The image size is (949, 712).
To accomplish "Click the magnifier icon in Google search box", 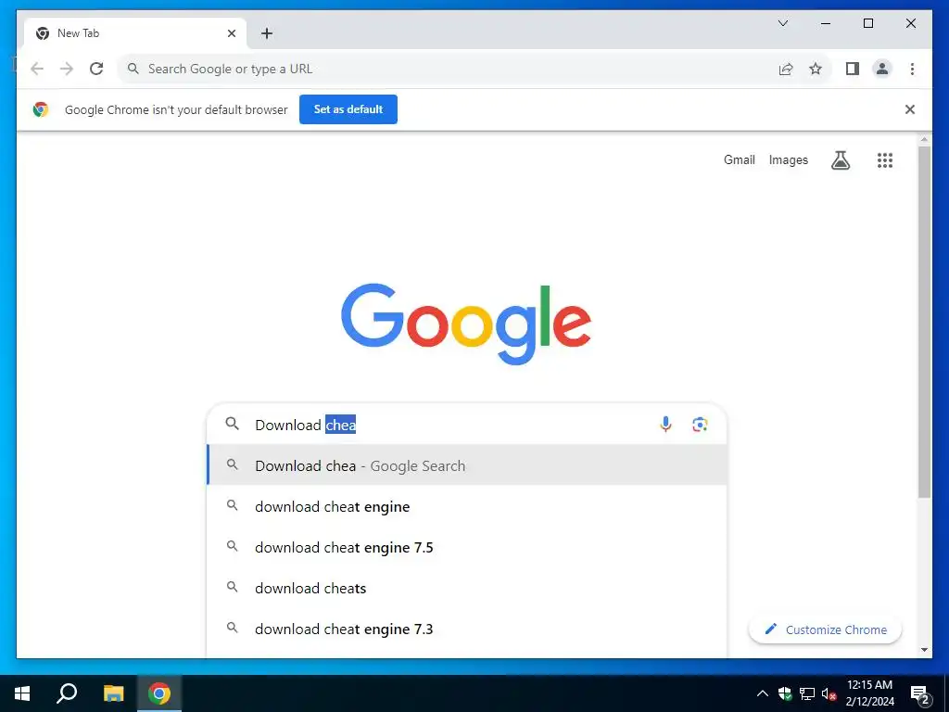I will point(233,424).
